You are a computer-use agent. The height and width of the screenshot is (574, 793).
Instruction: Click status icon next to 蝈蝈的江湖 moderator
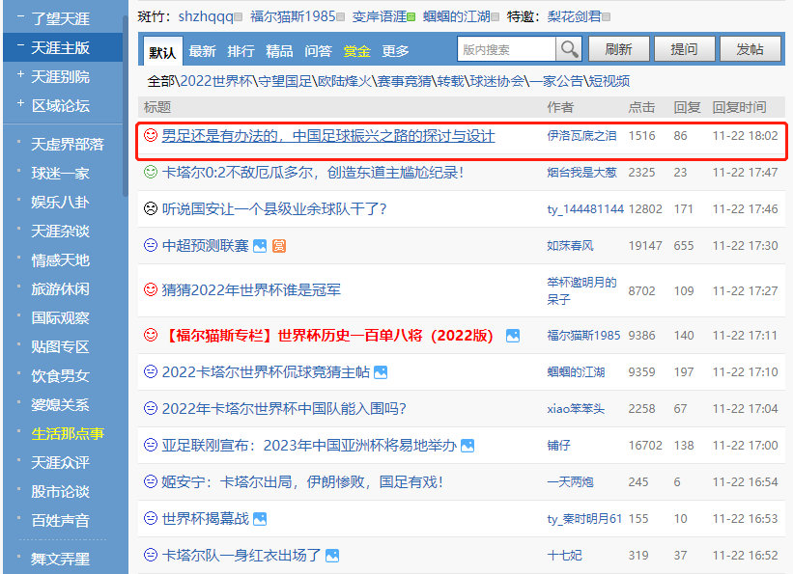coord(496,17)
